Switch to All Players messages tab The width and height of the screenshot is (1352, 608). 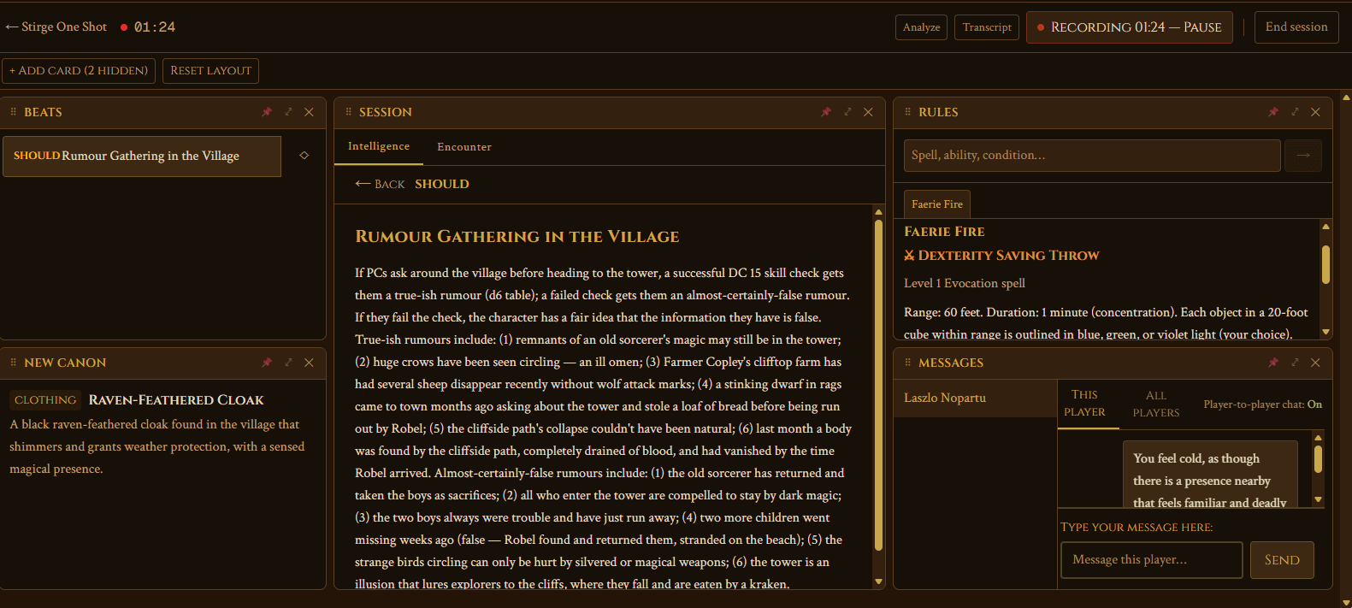coord(1156,404)
